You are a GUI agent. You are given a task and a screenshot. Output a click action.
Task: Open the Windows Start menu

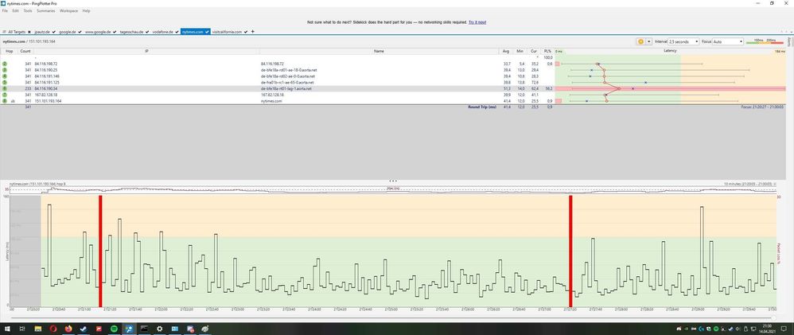(x=6, y=329)
